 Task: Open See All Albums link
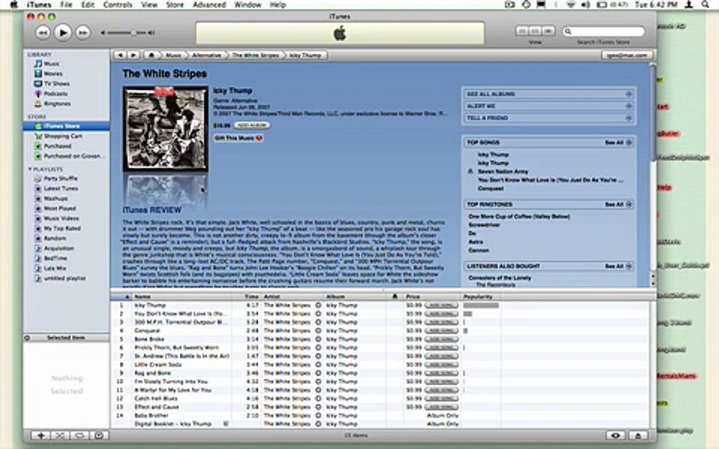(x=549, y=94)
